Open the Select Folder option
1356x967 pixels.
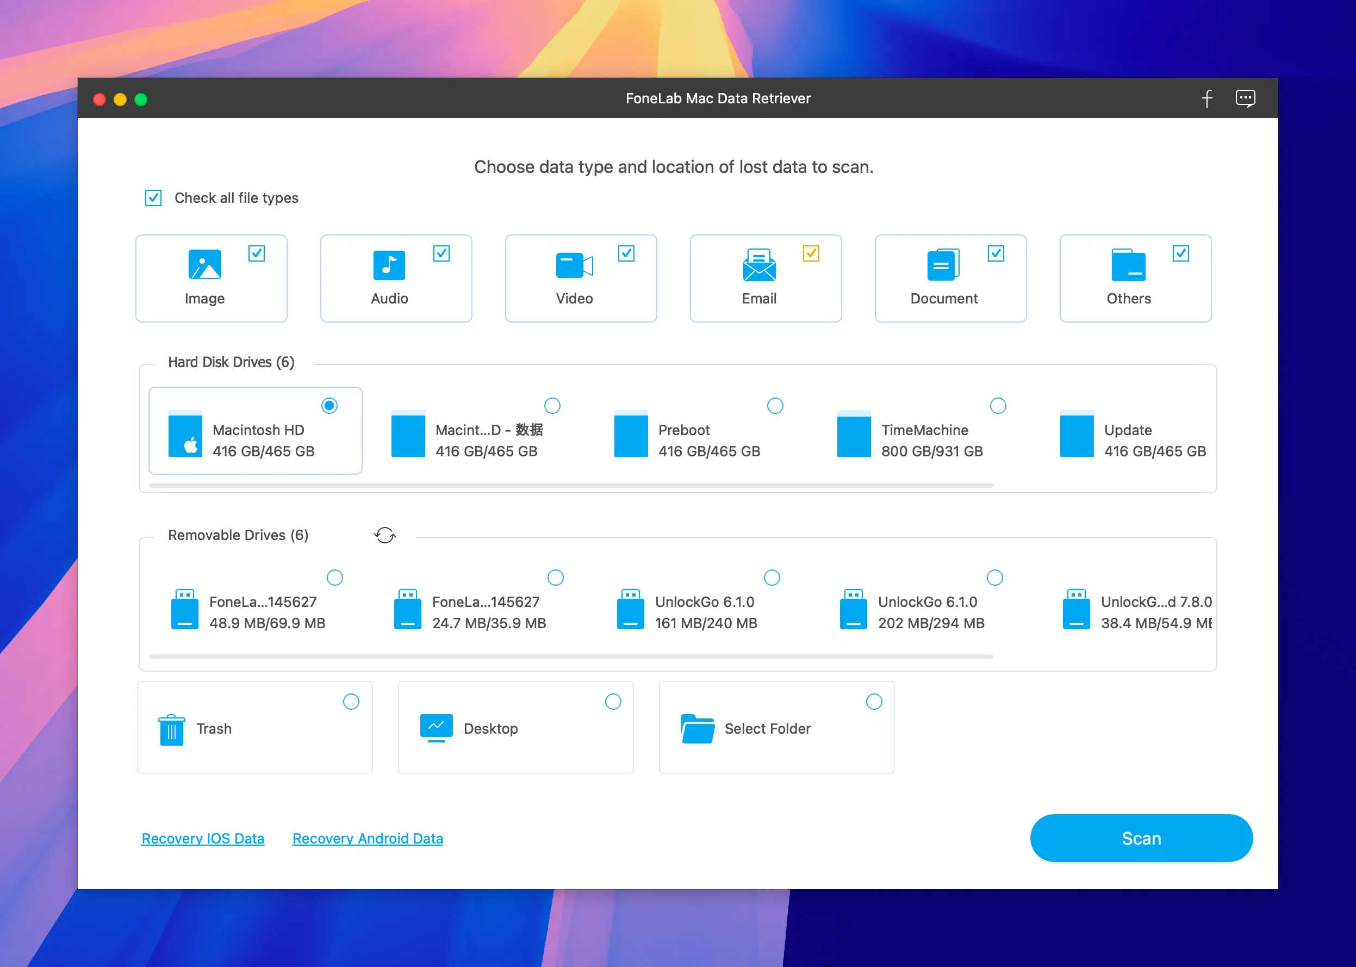click(x=697, y=728)
